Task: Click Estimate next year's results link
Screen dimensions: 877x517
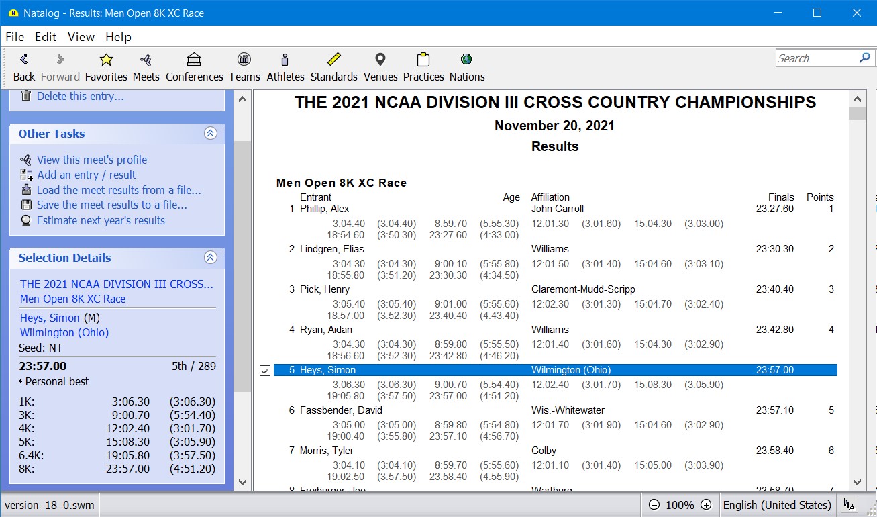Action: tap(101, 220)
